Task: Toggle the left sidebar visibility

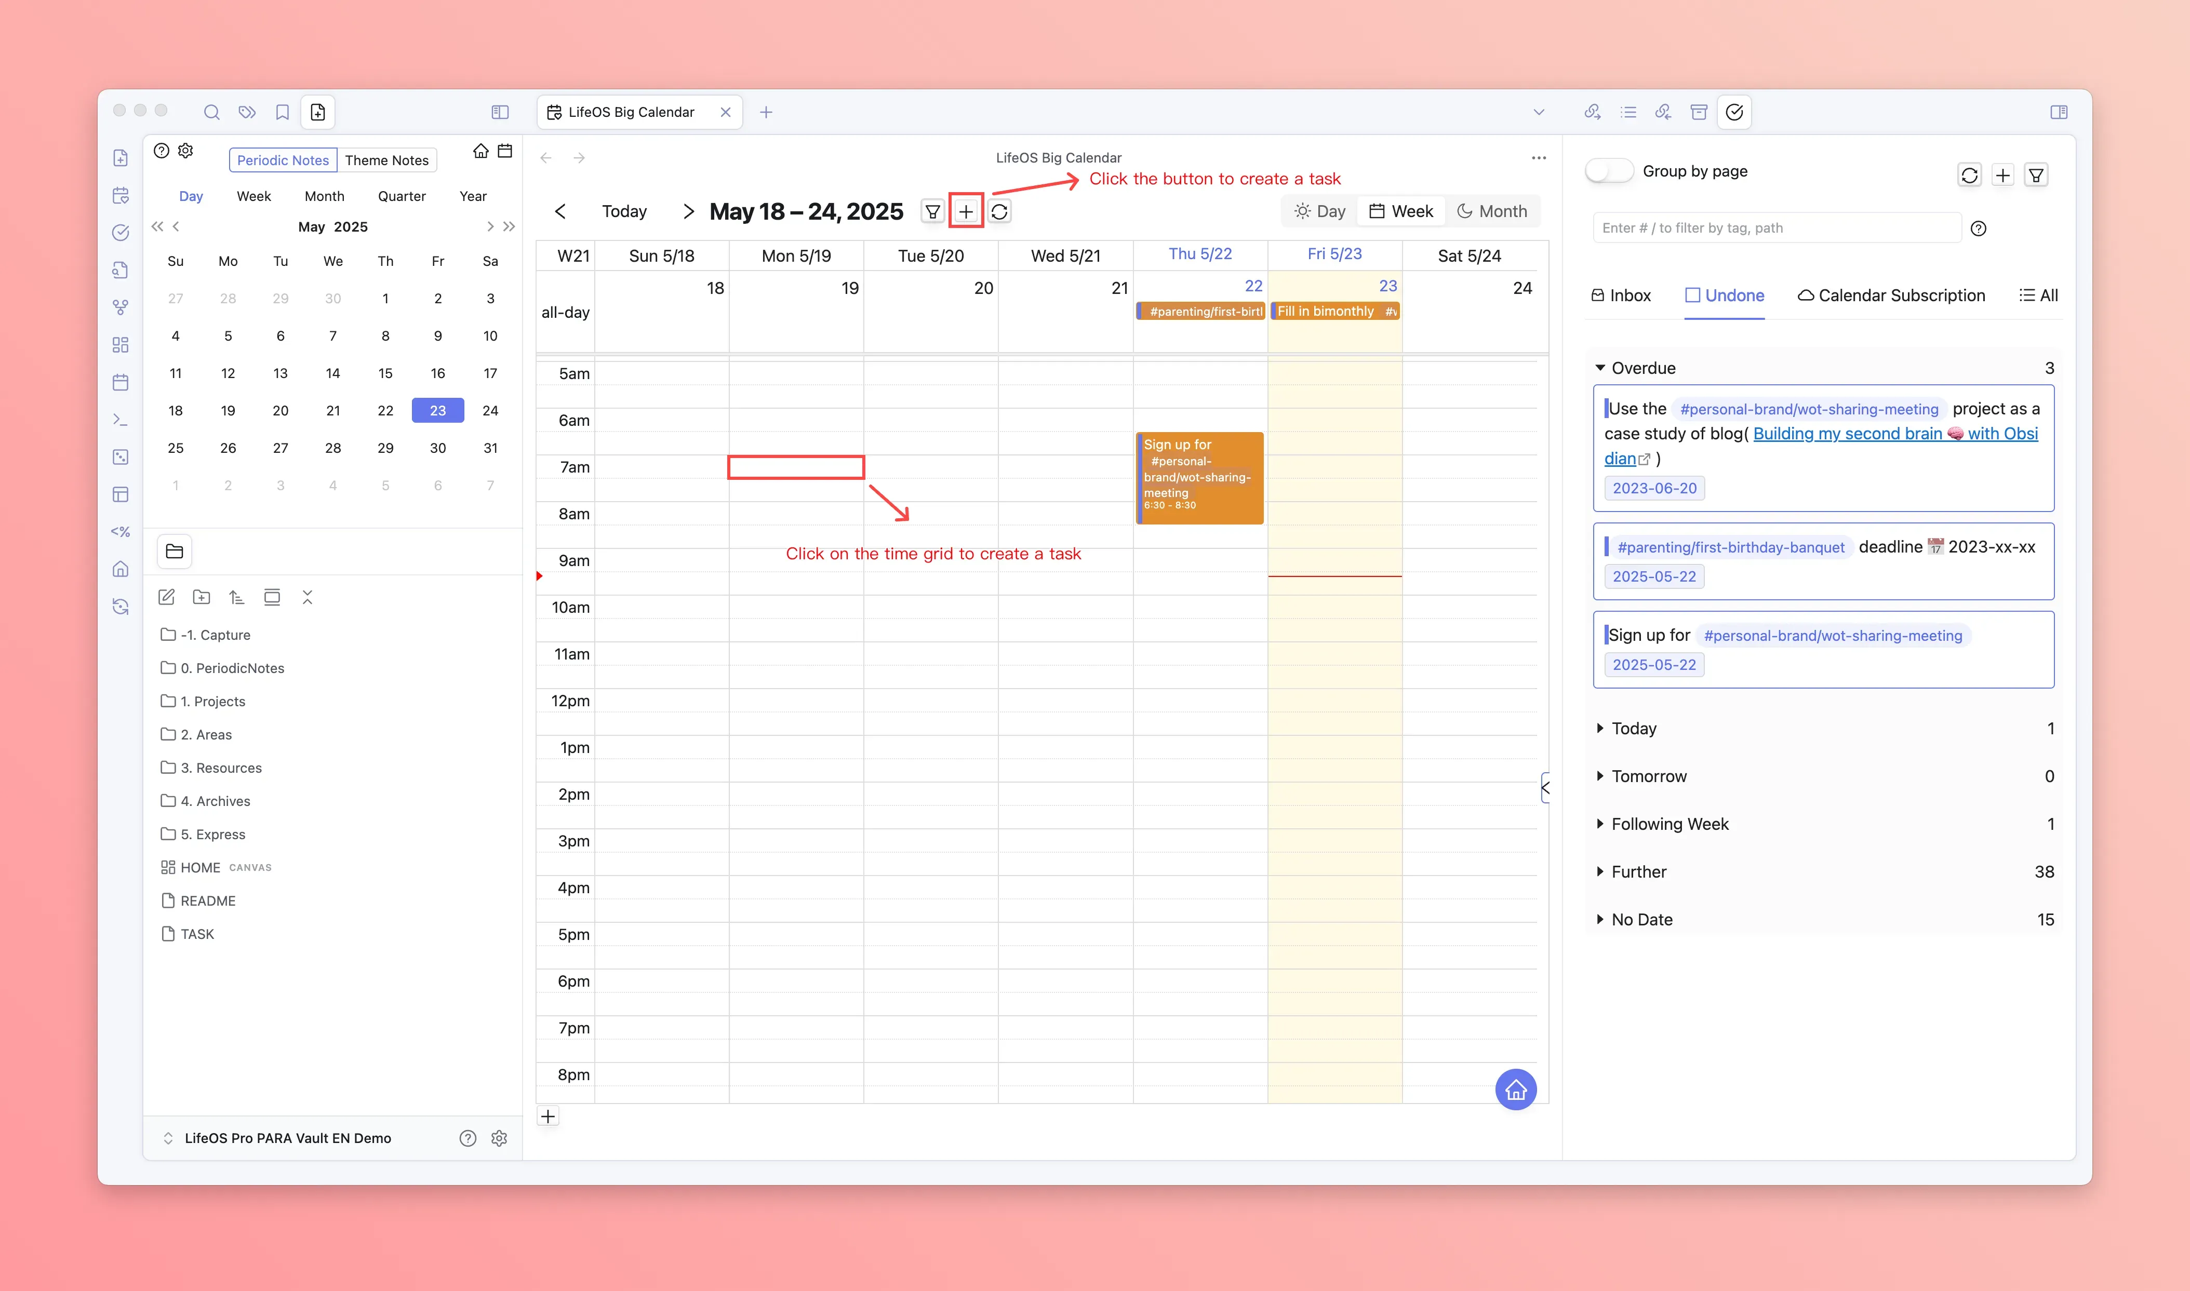Action: [x=499, y=112]
